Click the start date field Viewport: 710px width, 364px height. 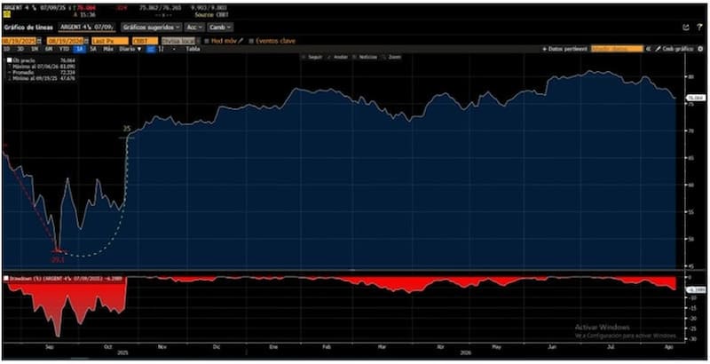click(x=19, y=41)
